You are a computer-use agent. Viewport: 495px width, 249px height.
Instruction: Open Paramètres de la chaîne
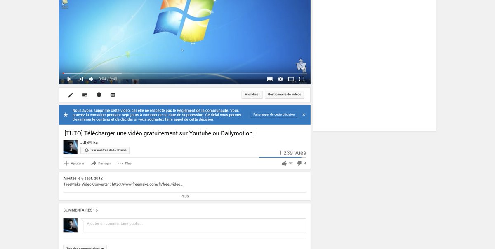[105, 150]
